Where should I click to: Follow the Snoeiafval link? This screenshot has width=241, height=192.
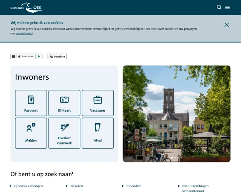click(133, 186)
